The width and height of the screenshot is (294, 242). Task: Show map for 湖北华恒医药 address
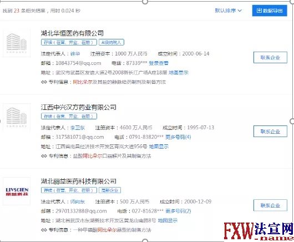[x=179, y=73]
